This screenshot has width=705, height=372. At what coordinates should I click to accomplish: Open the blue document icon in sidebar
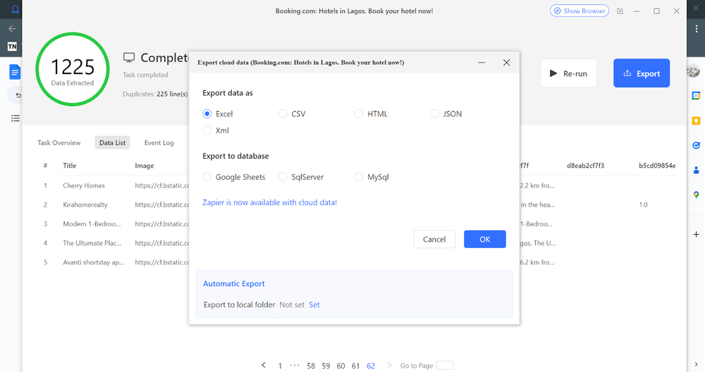(15, 72)
